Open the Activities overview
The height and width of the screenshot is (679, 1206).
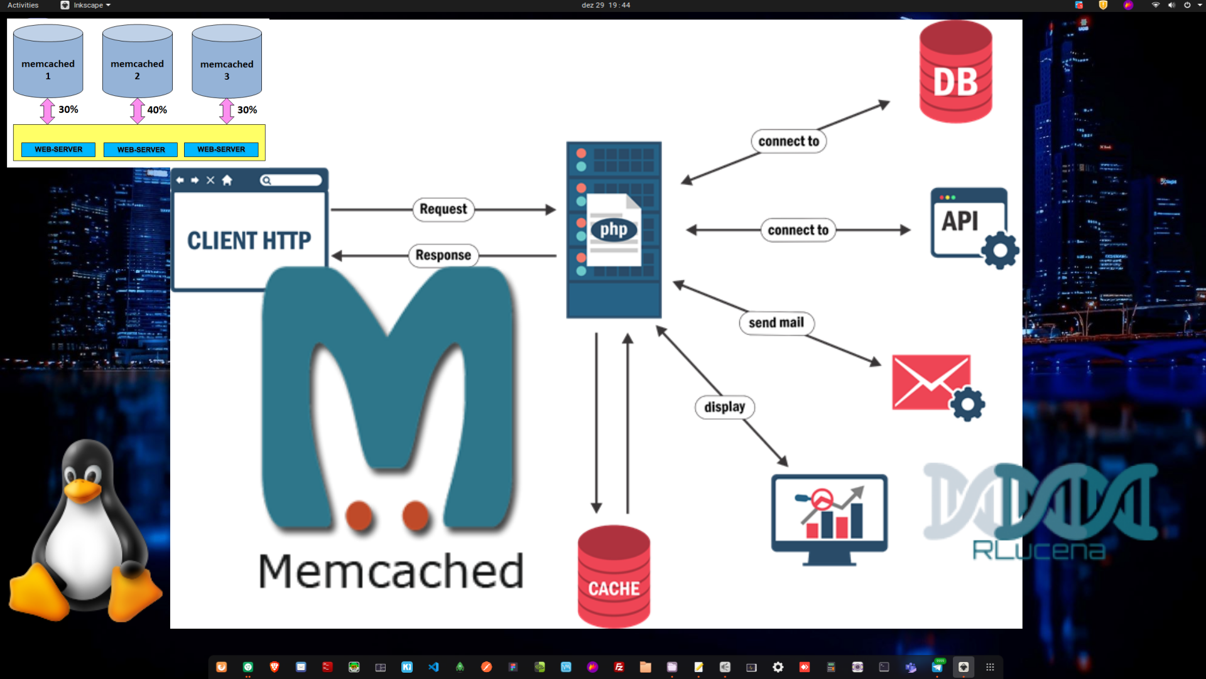point(23,6)
